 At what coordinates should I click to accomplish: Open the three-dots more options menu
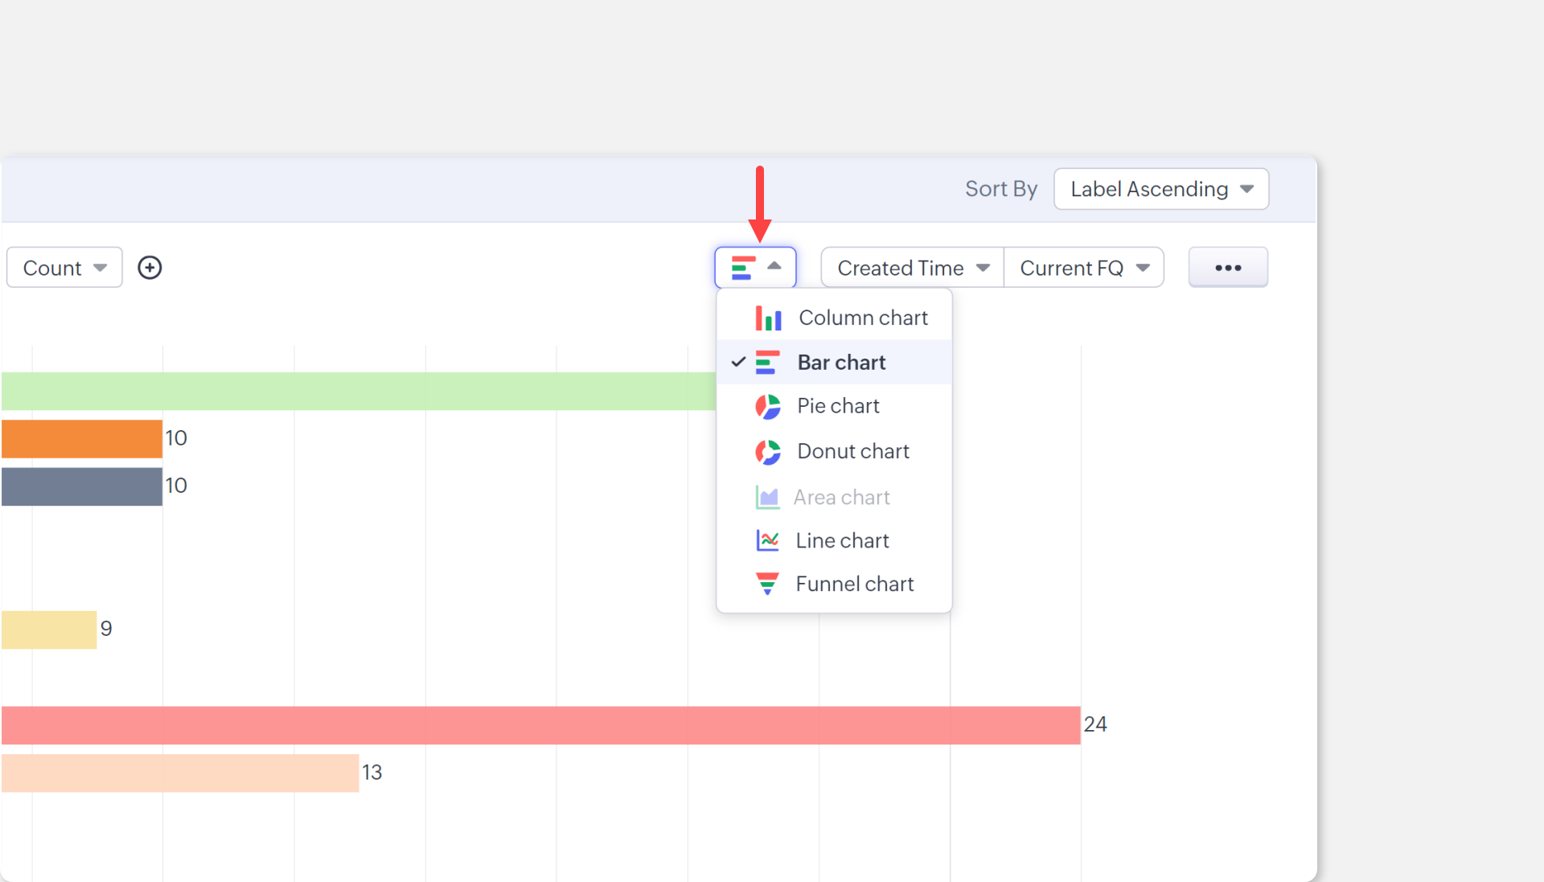[x=1227, y=268]
